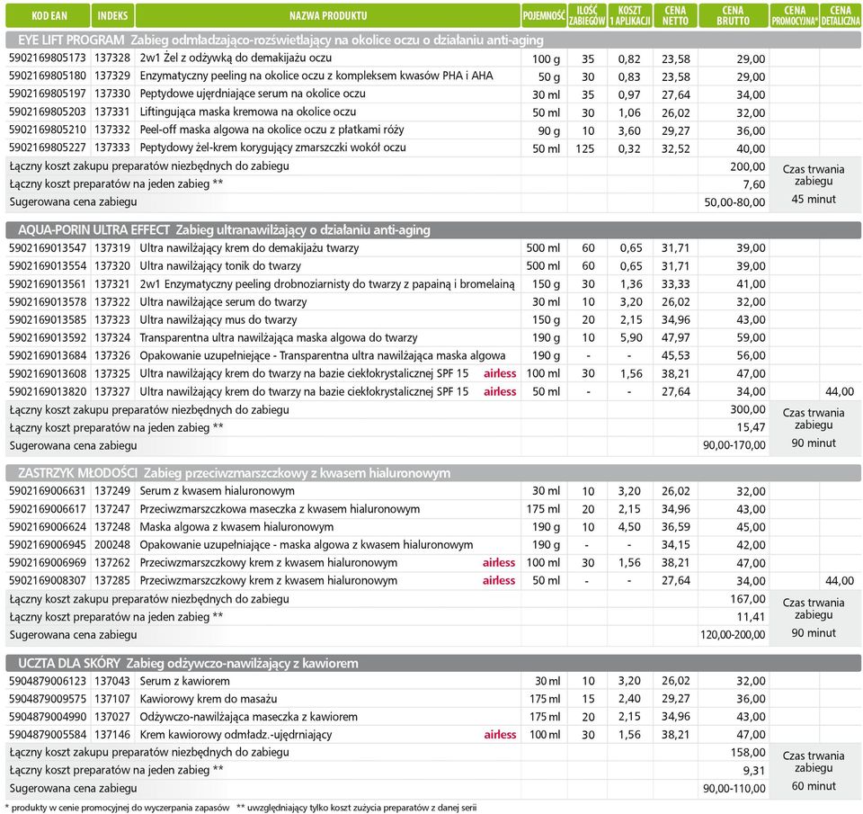Image resolution: width=863 pixels, height=814 pixels.
Task: Click the airless label on index 137285 row
Action: [499, 580]
